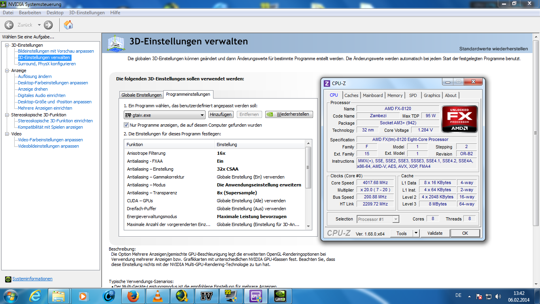Switch to Globale Einstellungen tab
540x304 pixels.
(x=142, y=95)
